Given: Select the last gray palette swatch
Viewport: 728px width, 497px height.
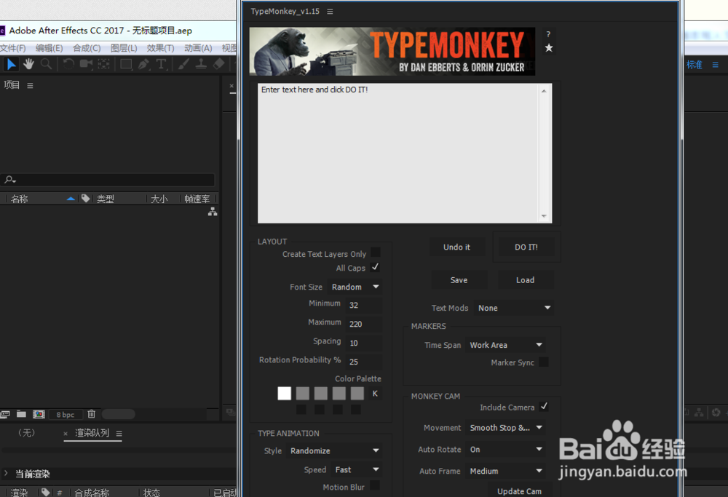Looking at the screenshot, I should (357, 393).
